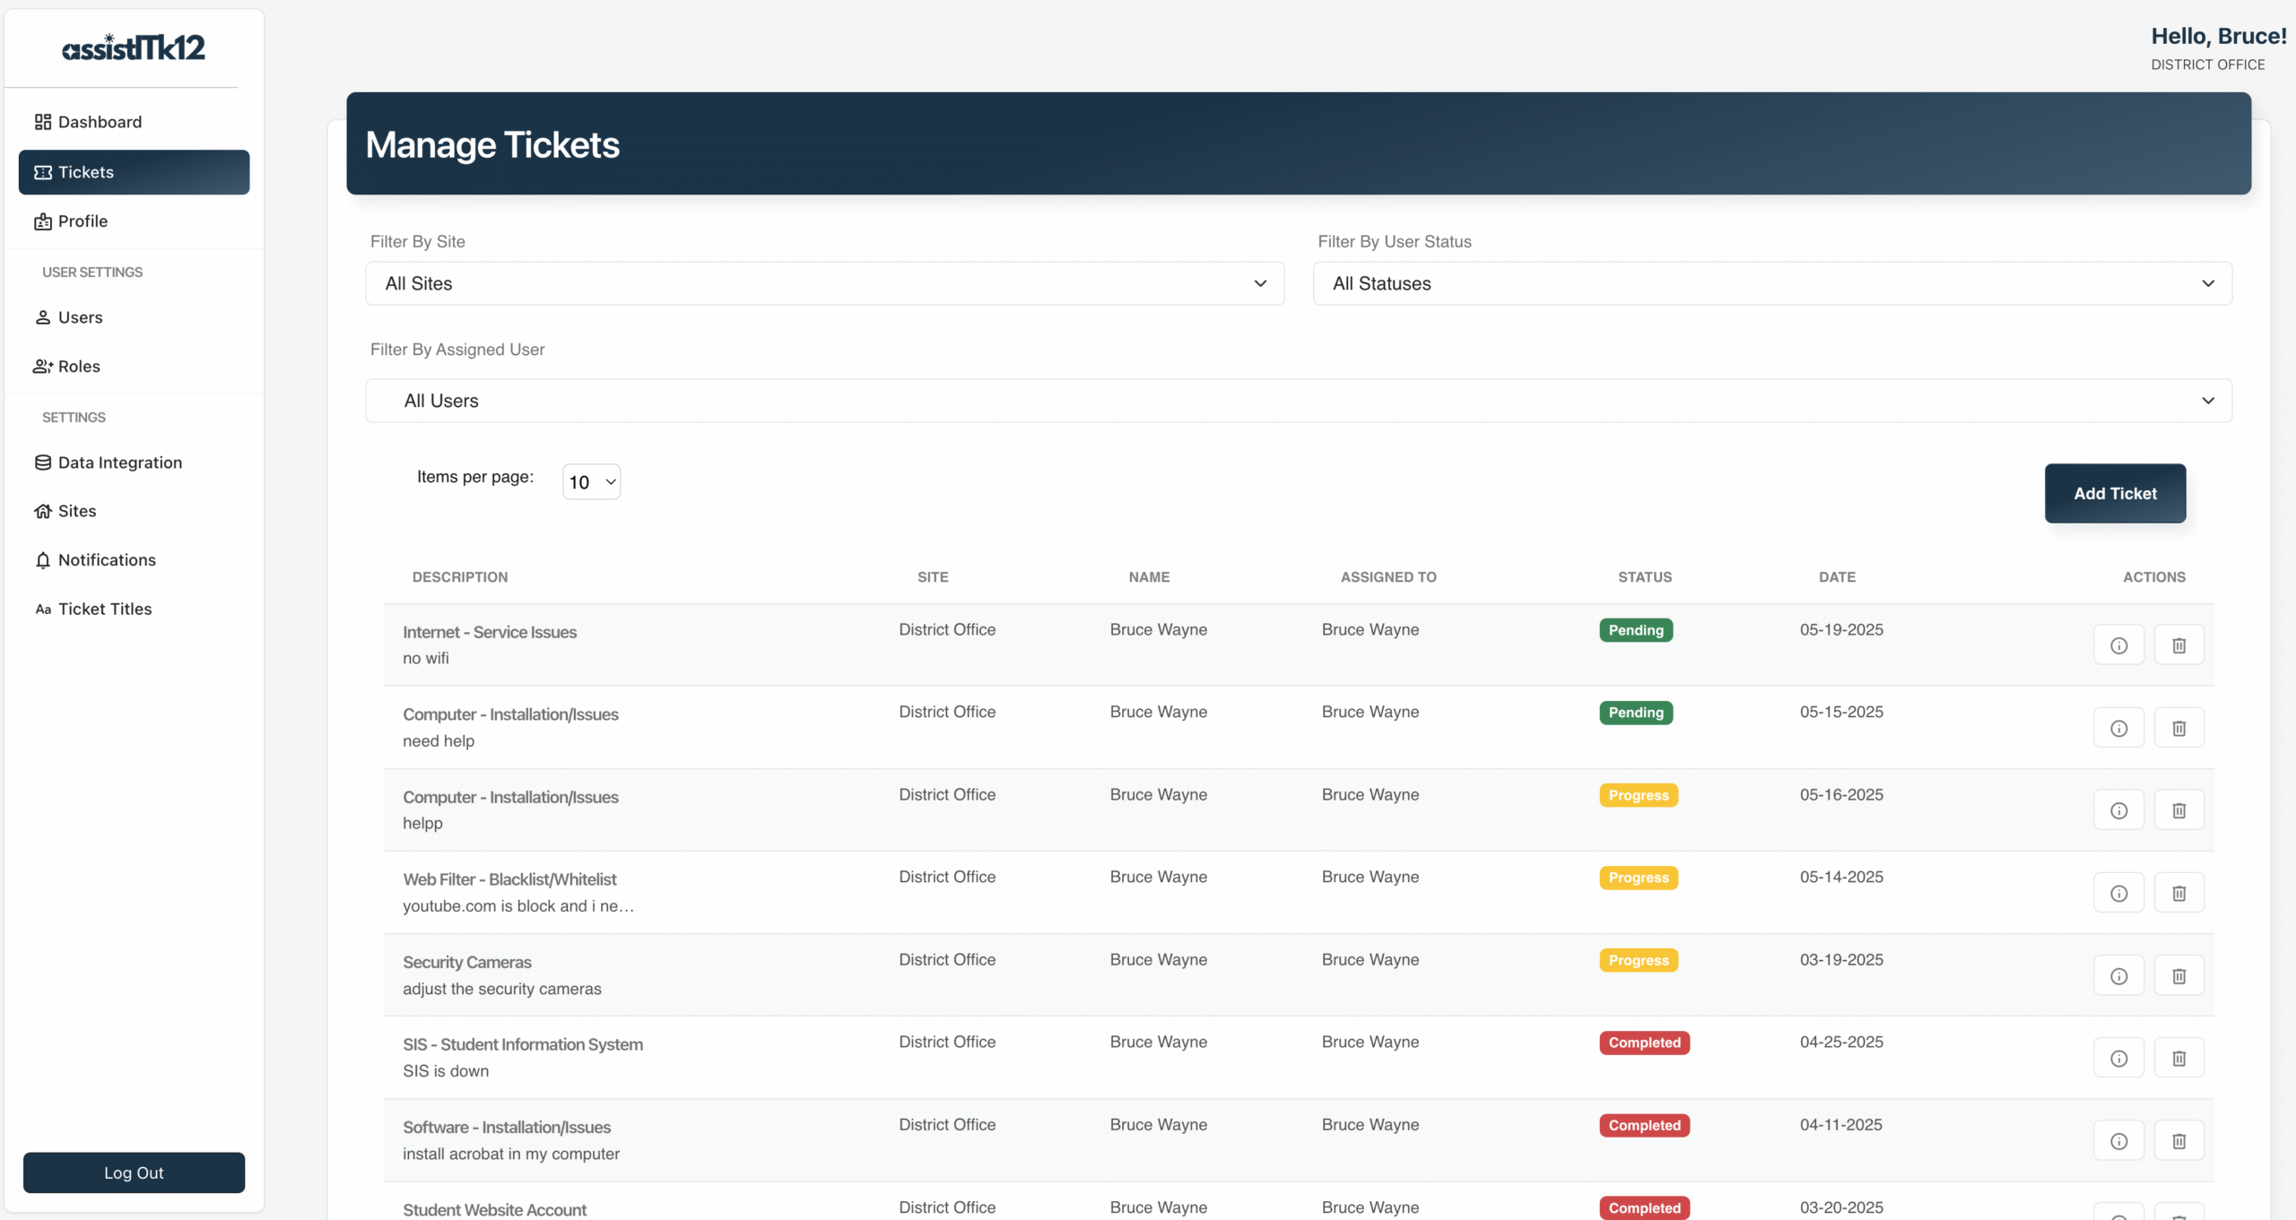Change the Items per page selector
The height and width of the screenshot is (1220, 2296).
590,481
